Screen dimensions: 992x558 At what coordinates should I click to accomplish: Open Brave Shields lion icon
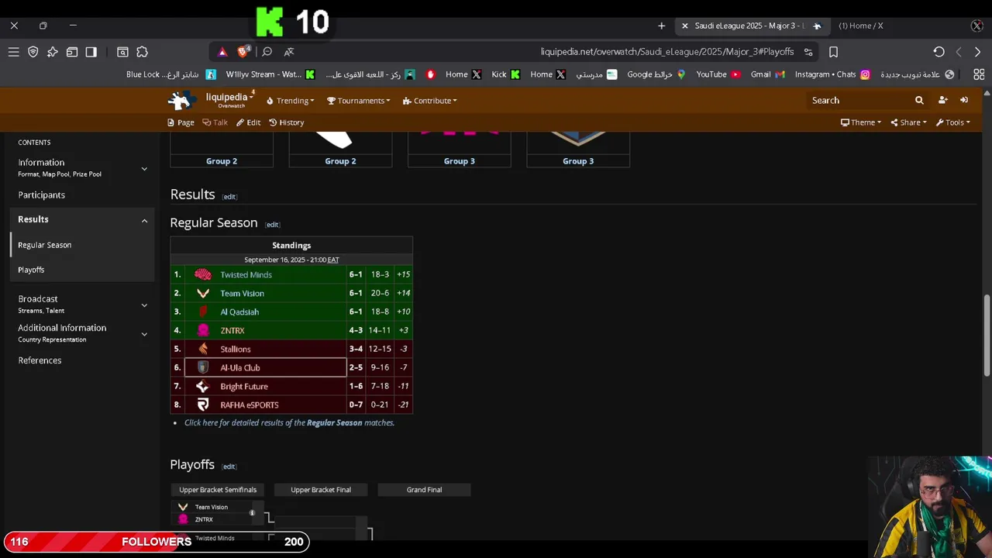coord(243,52)
